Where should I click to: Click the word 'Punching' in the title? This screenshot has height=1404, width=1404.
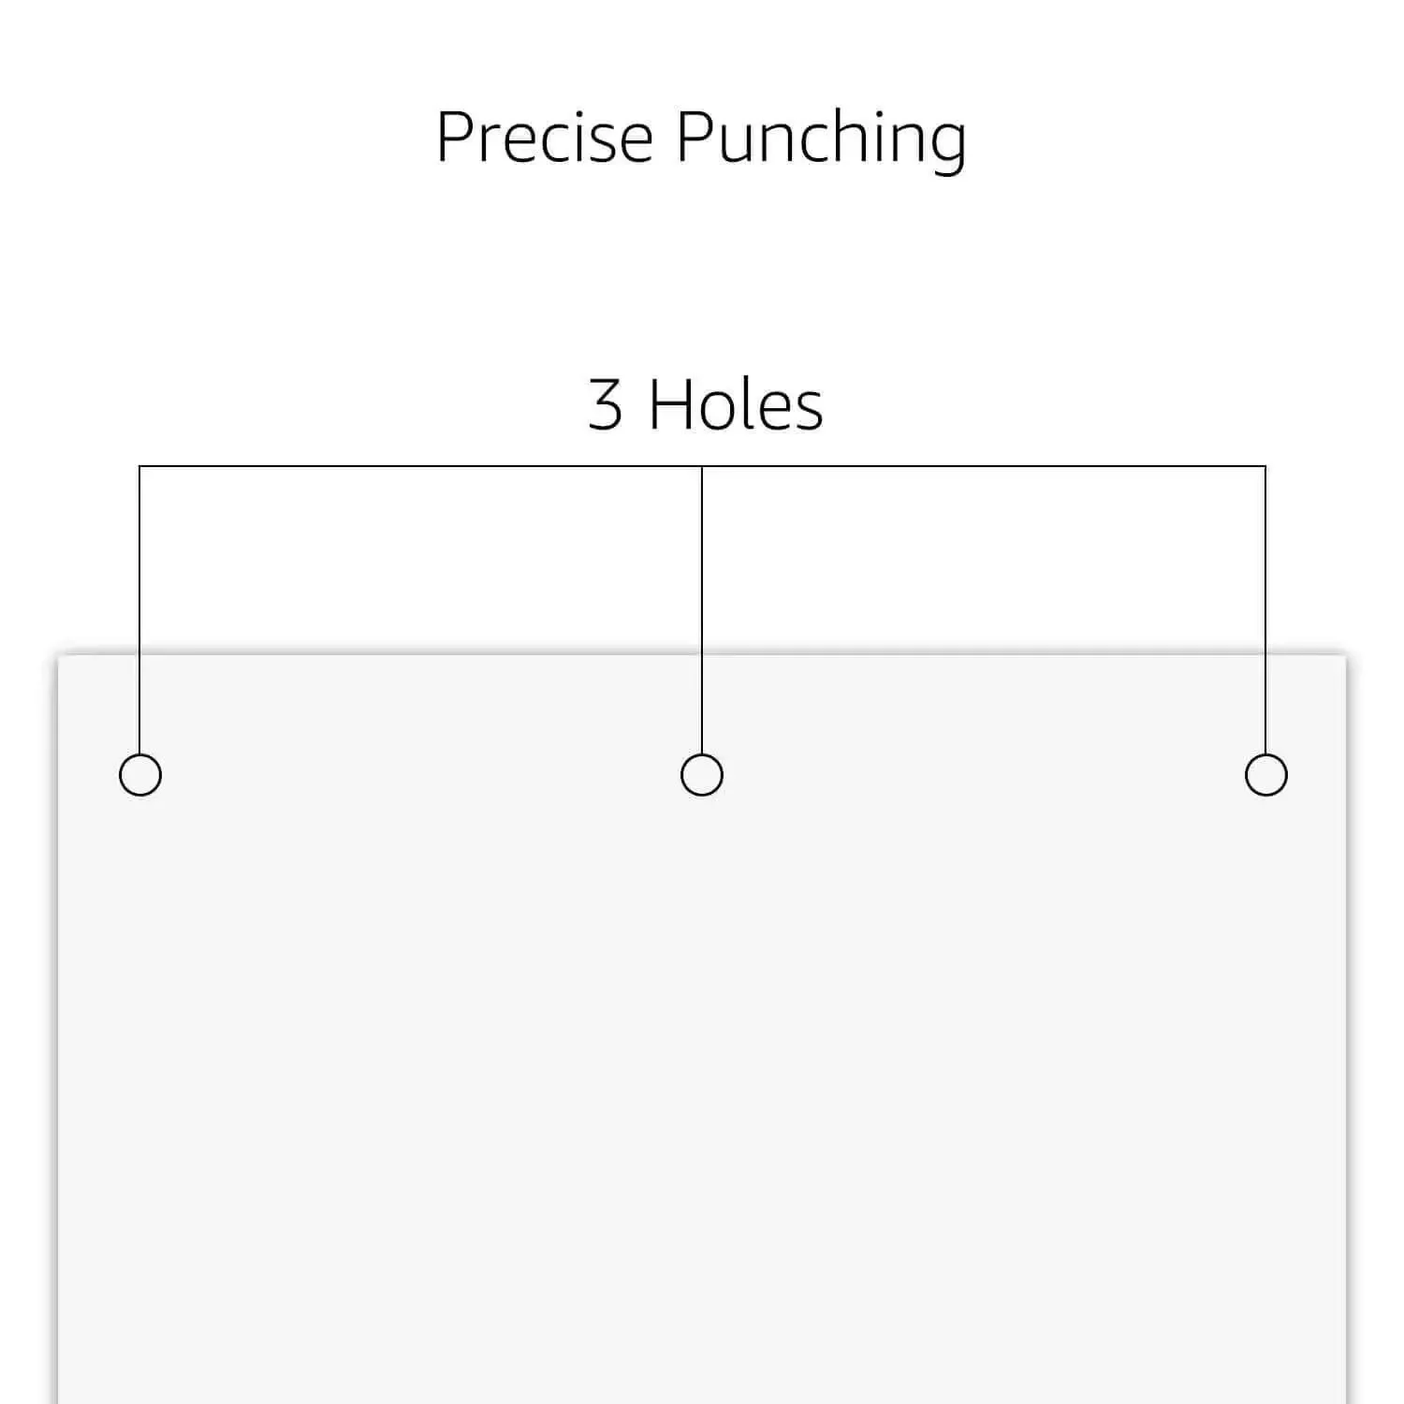pyautogui.click(x=822, y=140)
